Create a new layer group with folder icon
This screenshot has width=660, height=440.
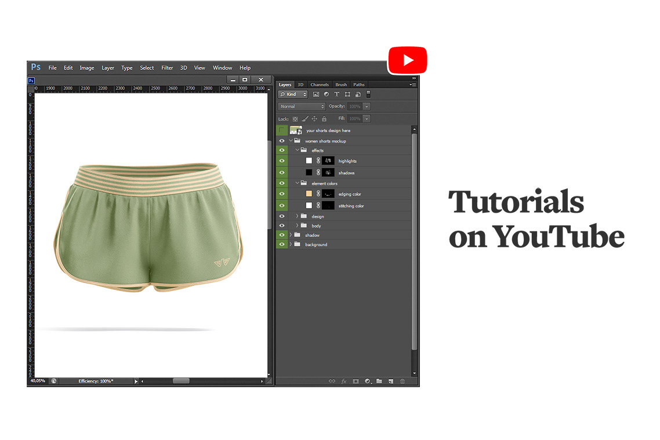point(379,381)
